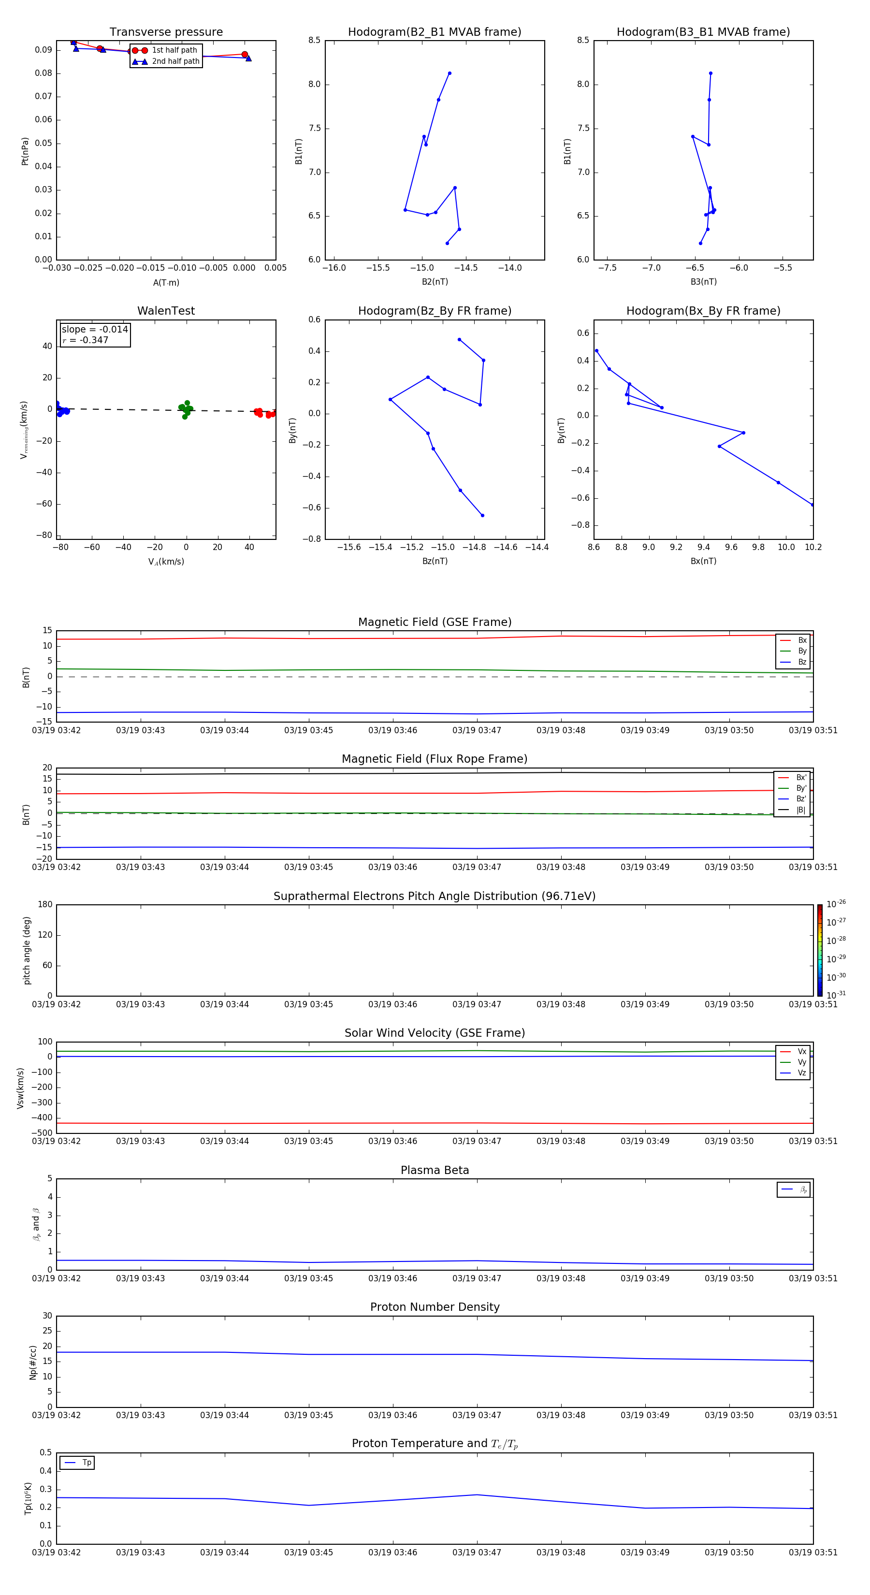Image resolution: width=870 pixels, height=1595 pixels.
Task: Click the "Bx'" Flux Rope legend entry
Action: coord(792,778)
